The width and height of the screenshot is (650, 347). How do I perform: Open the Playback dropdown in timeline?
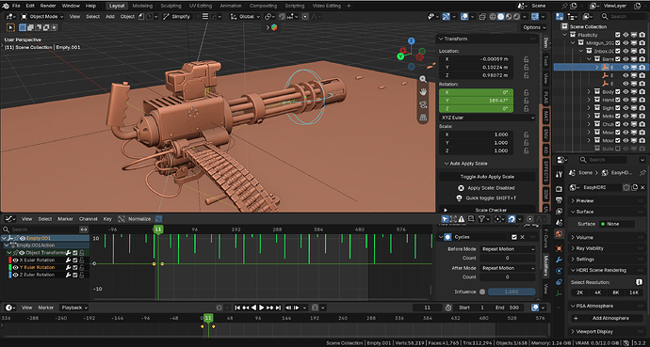tap(74, 308)
